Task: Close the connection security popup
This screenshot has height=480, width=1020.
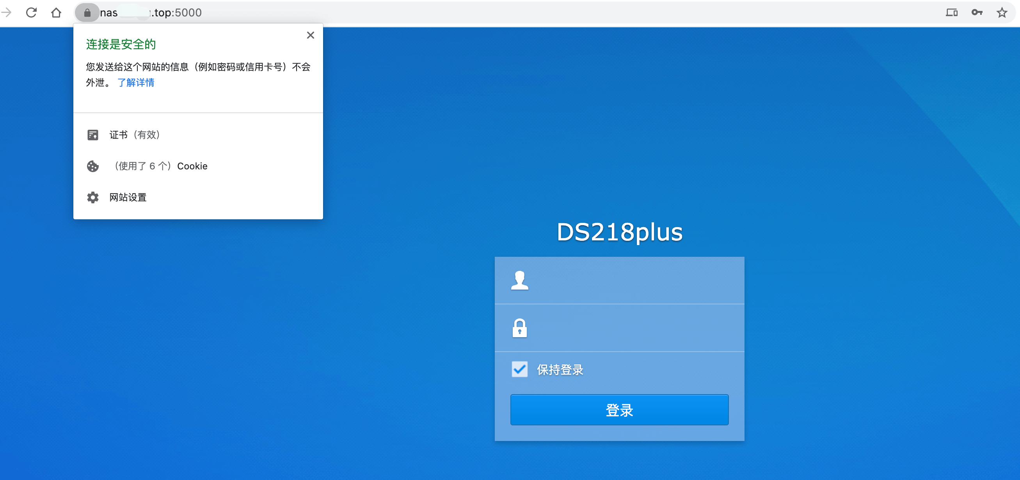Action: [311, 35]
